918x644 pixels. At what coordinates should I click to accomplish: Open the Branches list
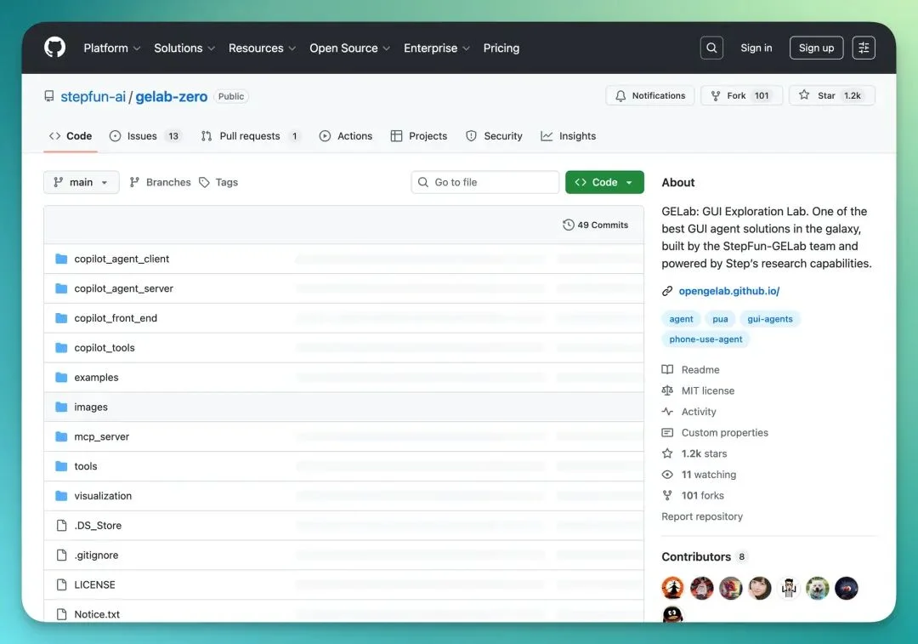tap(160, 183)
